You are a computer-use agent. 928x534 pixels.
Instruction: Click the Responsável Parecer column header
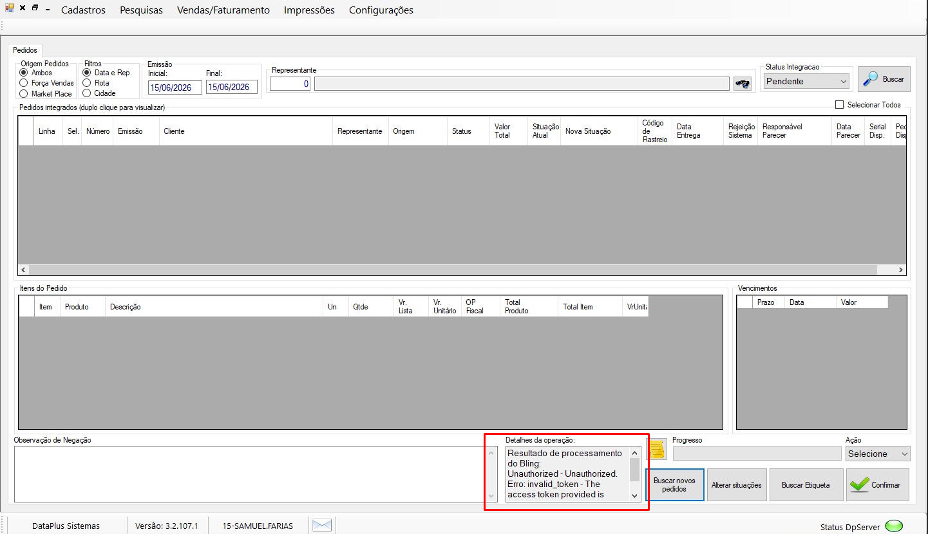click(x=795, y=131)
